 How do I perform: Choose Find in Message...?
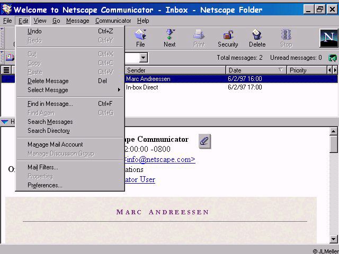(x=70, y=104)
